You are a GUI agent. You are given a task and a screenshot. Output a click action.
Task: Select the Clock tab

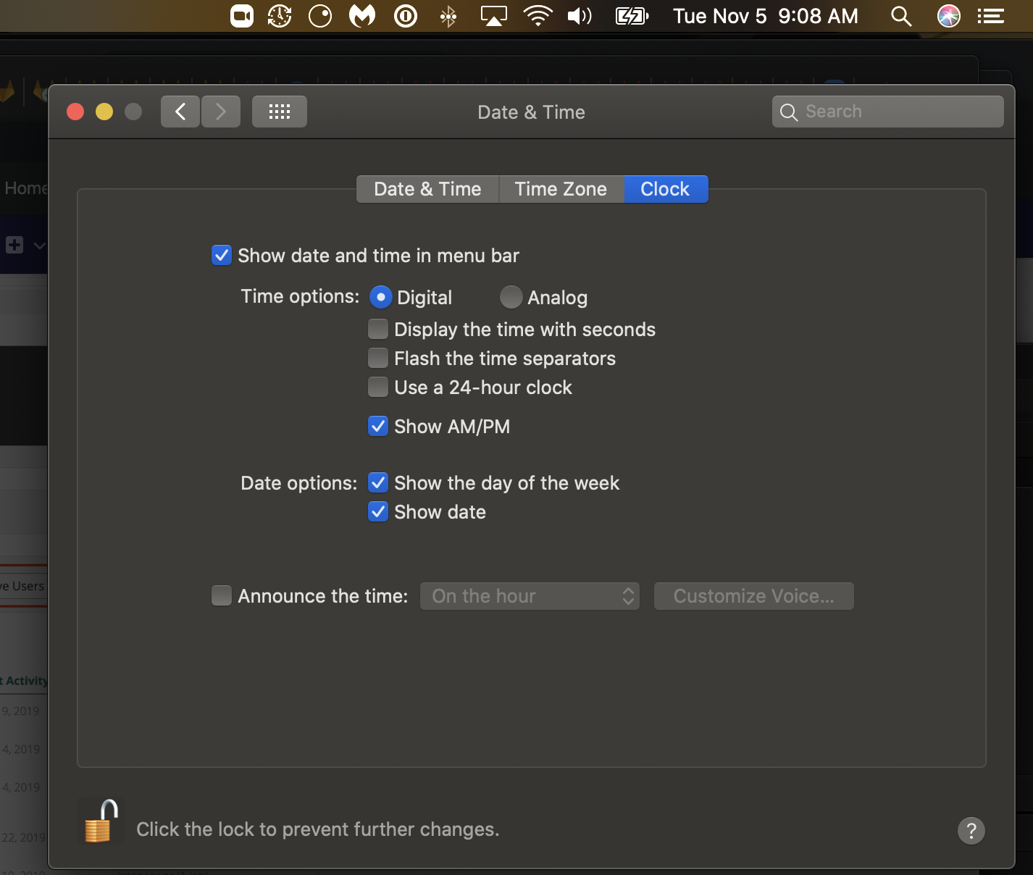pos(665,189)
